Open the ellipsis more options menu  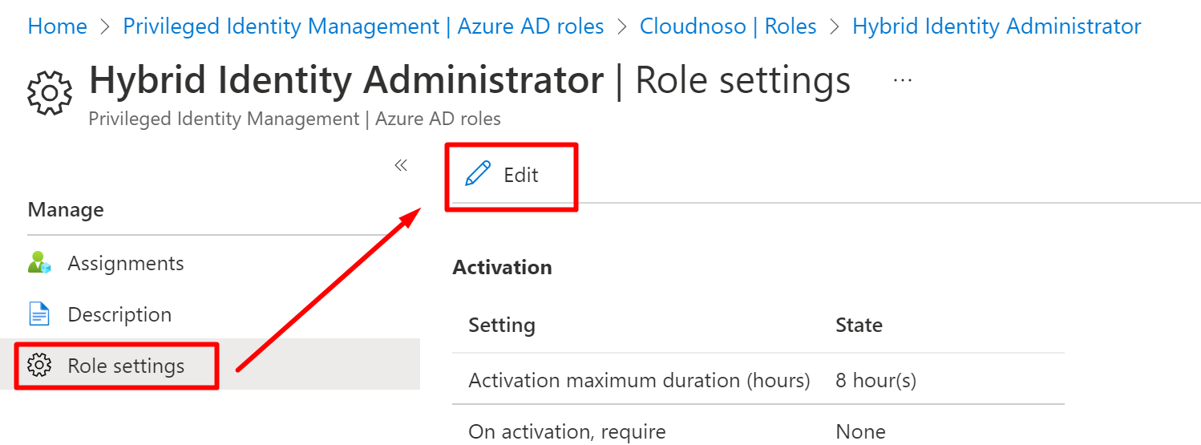903,80
